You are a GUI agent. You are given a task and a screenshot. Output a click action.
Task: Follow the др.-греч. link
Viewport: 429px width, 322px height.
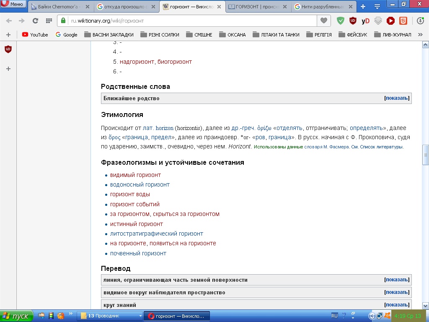(243, 128)
